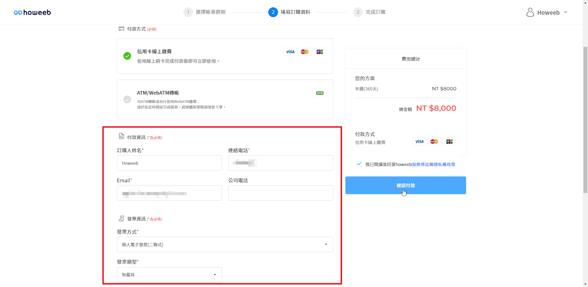588x287 pixels.
Task: Click the MasterCard logo in credit card option
Action: tap(305, 52)
